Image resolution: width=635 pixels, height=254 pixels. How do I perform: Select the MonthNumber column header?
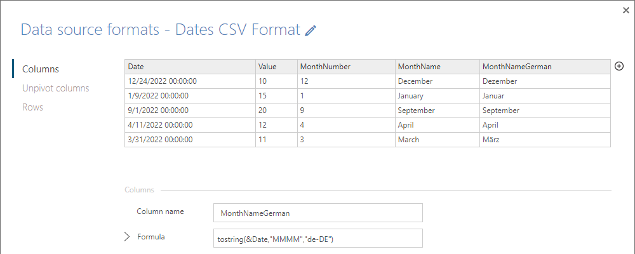346,67
